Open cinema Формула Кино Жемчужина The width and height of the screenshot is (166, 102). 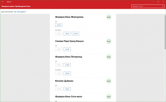coord(69,17)
